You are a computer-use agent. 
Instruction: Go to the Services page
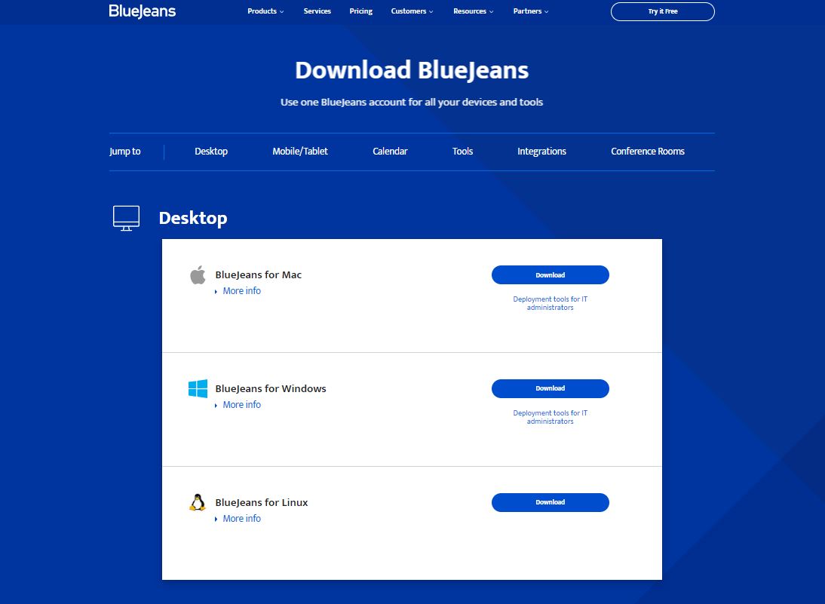317,11
